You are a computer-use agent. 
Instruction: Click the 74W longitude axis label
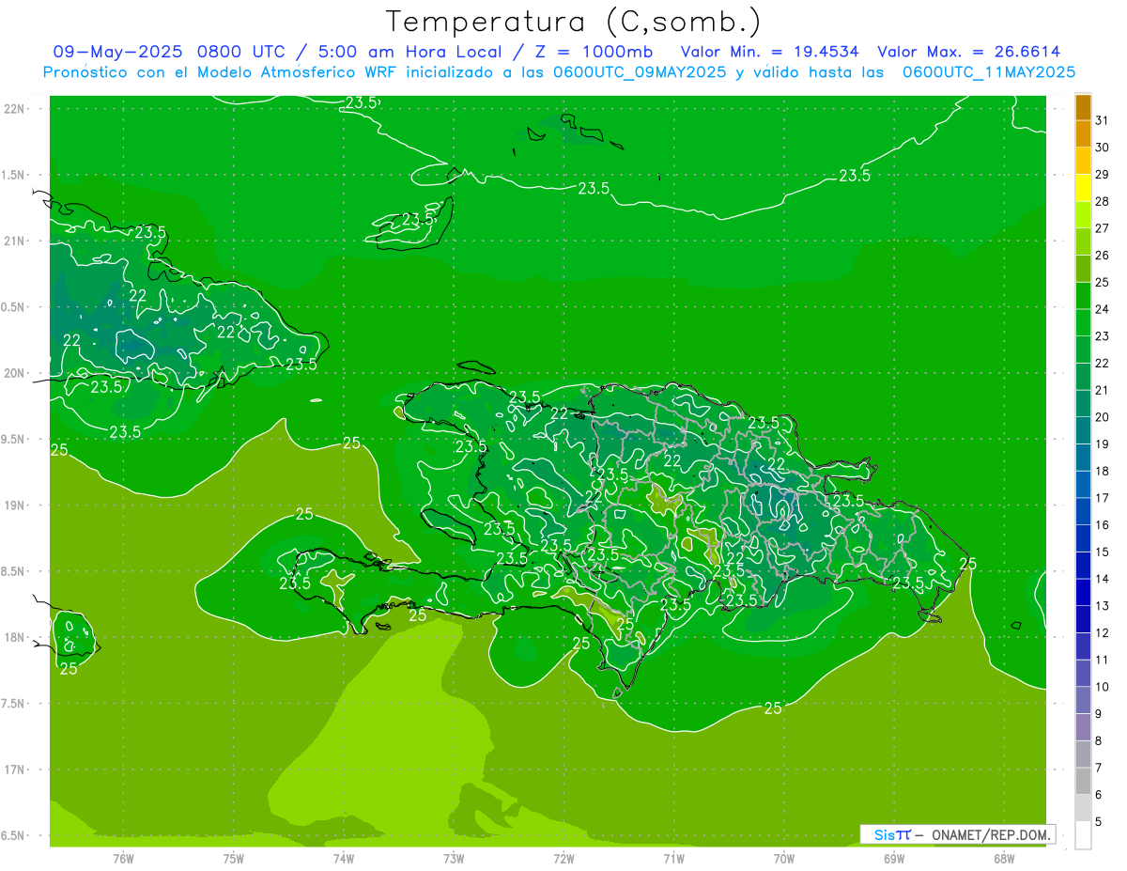click(343, 859)
